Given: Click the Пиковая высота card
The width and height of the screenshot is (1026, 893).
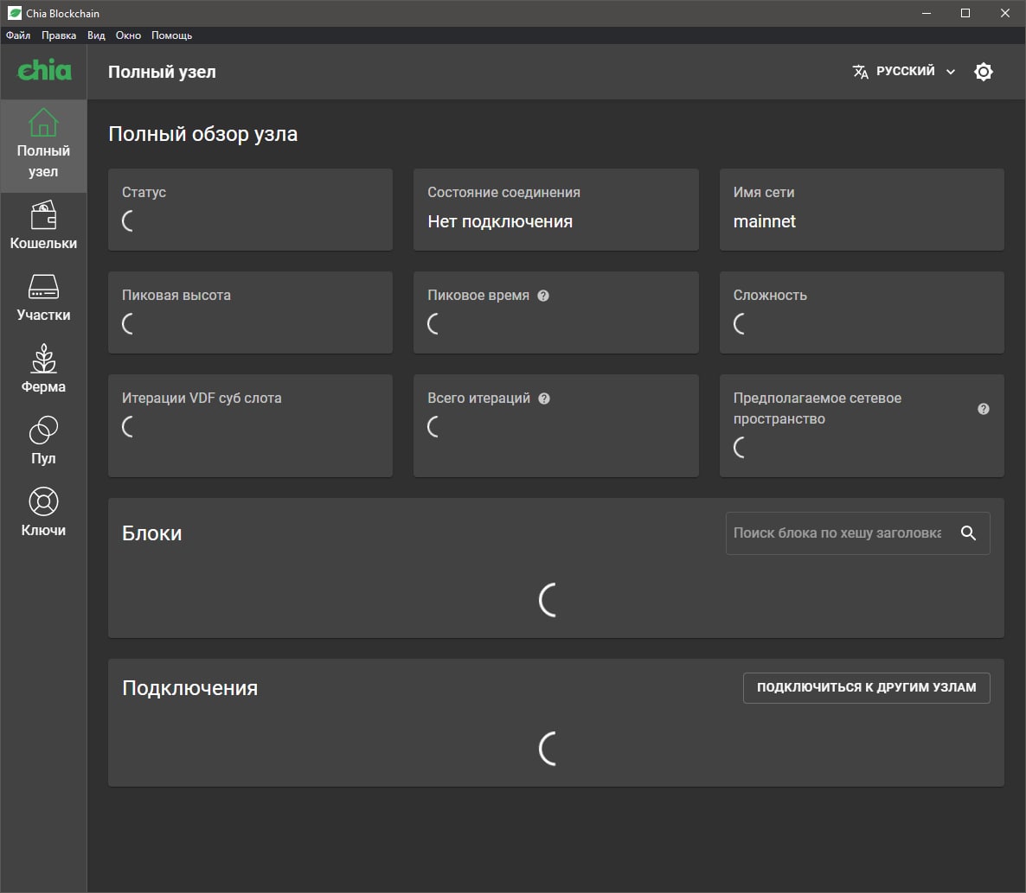Looking at the screenshot, I should point(250,312).
